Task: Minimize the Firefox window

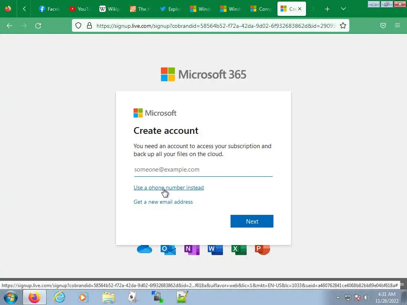Action: [374, 4]
